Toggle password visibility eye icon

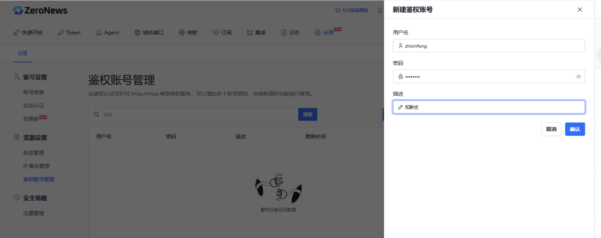(x=578, y=77)
